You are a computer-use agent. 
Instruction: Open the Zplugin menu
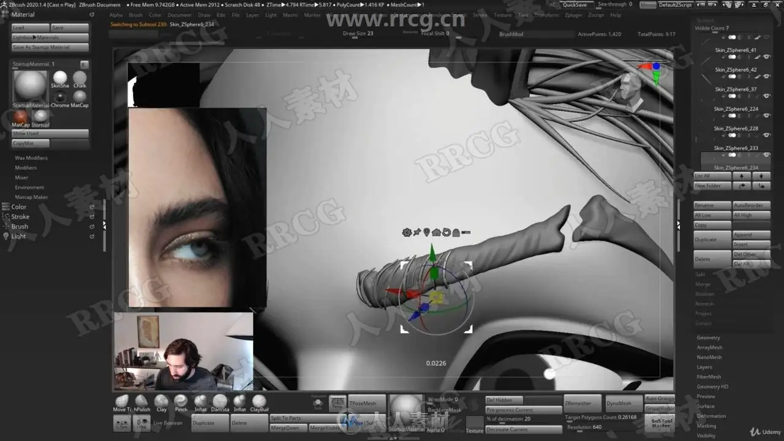pyautogui.click(x=573, y=15)
